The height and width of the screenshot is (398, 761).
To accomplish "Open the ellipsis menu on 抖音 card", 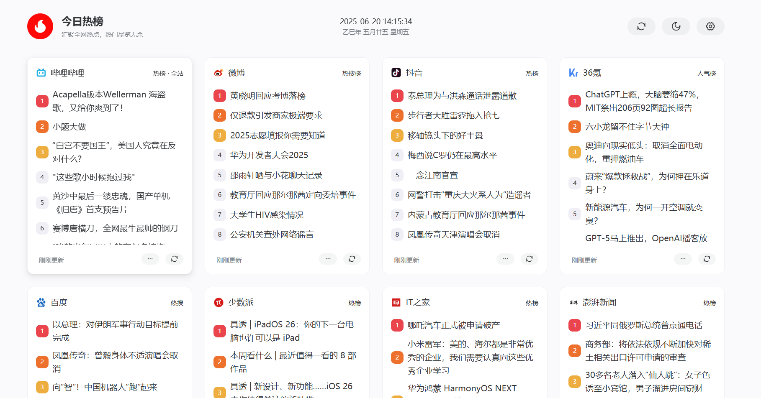I will [505, 259].
